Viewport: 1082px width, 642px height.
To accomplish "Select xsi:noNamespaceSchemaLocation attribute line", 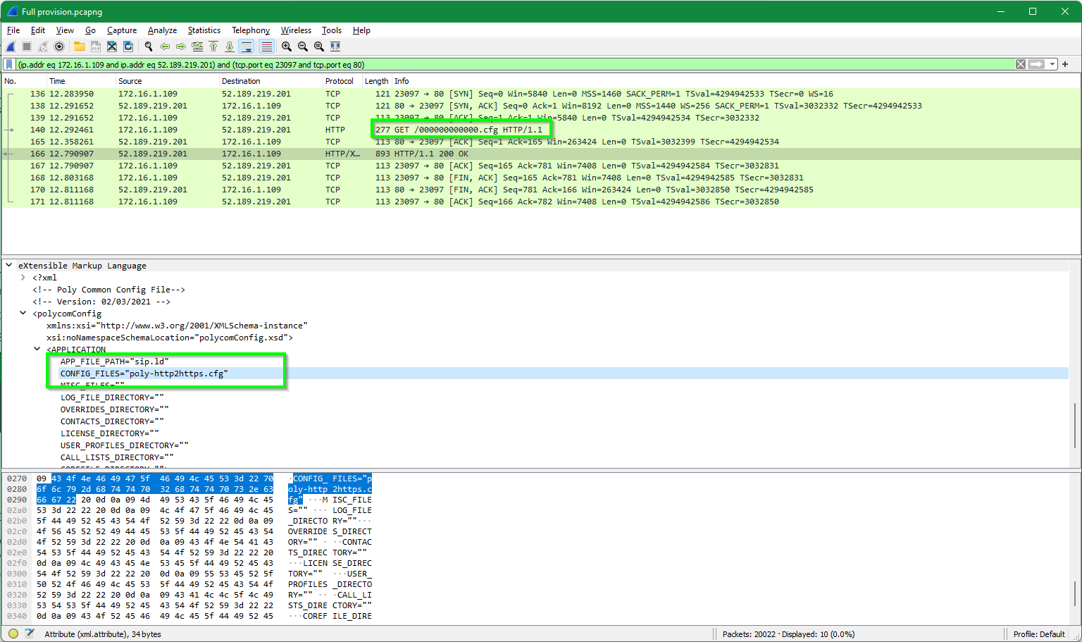I will (170, 338).
